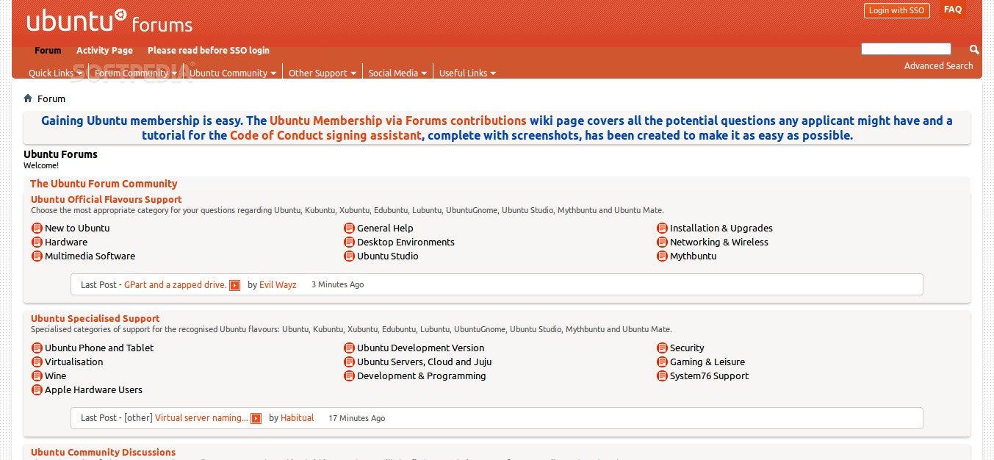994x460 pixels.
Task: Click forum icon beside Apple Hardware Users
Action: (37, 389)
